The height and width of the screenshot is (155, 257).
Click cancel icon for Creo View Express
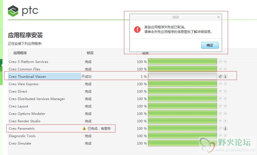pyautogui.click(x=225, y=84)
